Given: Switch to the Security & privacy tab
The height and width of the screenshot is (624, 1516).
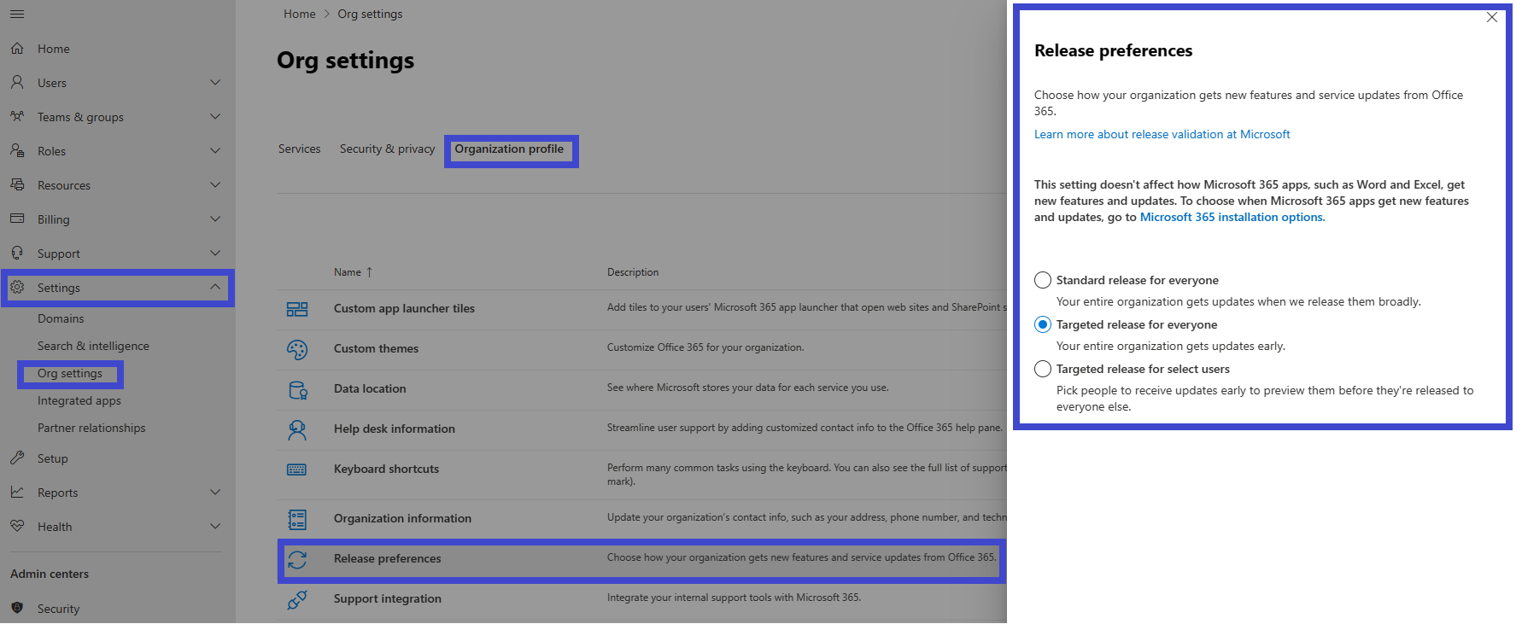Looking at the screenshot, I should click(387, 149).
